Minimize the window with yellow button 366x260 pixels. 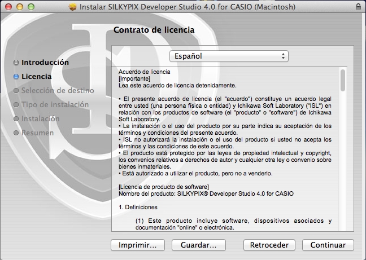[20, 7]
